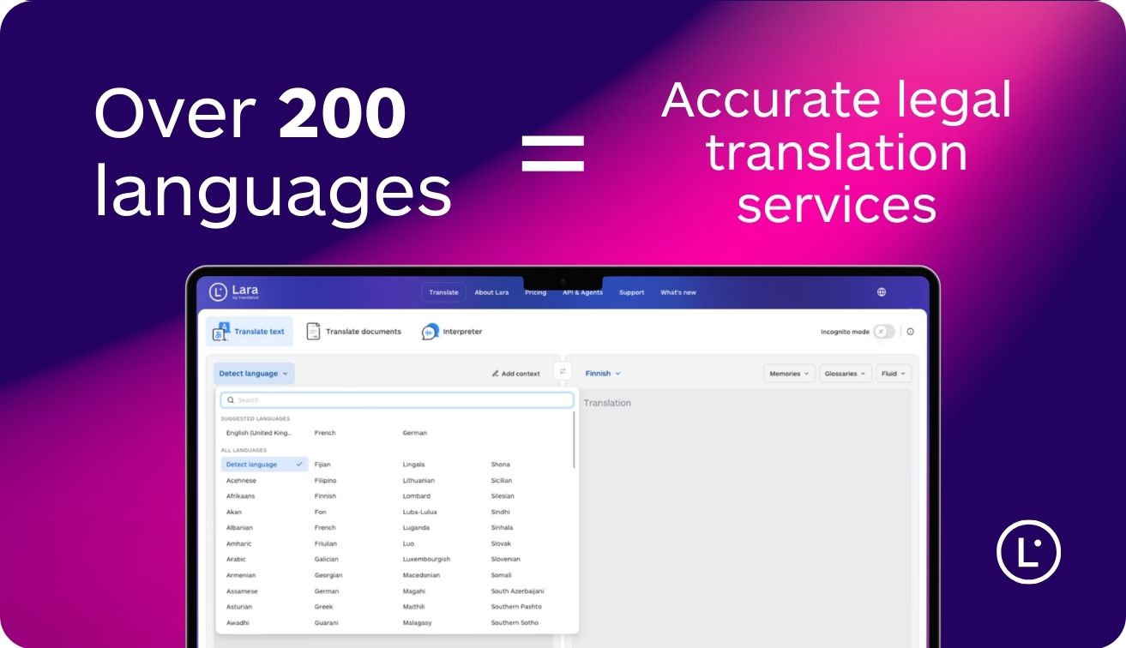Open the Translate documents tool
This screenshot has width=1126, height=648.
click(x=354, y=331)
